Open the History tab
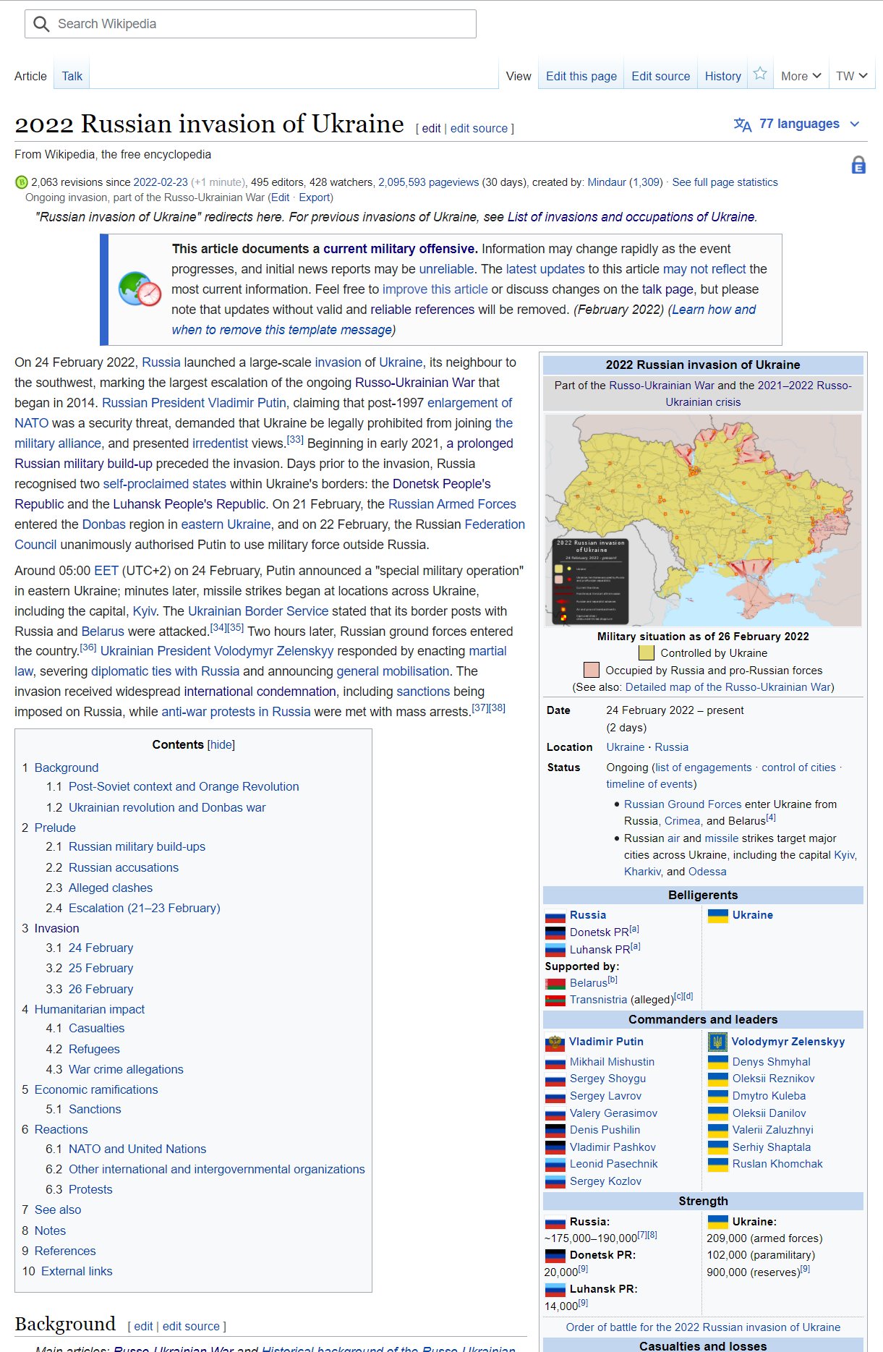The image size is (883, 1352). (x=722, y=76)
